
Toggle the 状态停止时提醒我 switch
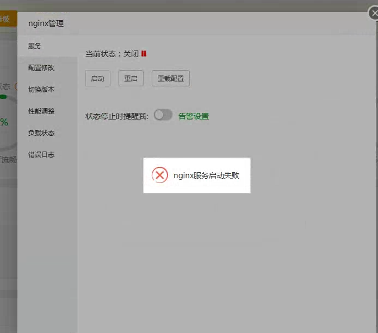pyautogui.click(x=163, y=115)
